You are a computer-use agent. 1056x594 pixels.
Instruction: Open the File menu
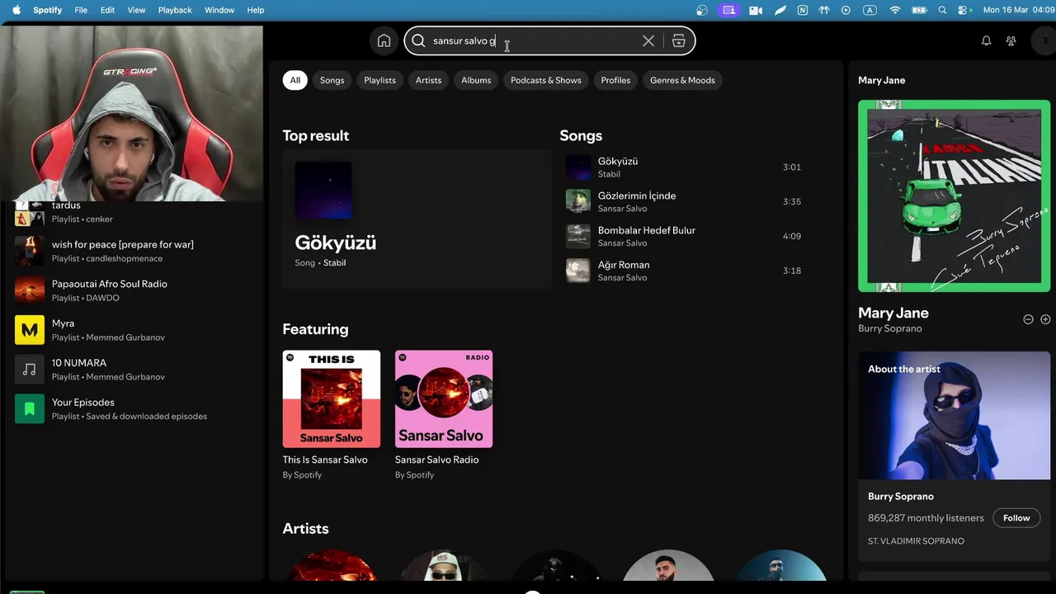coord(81,10)
